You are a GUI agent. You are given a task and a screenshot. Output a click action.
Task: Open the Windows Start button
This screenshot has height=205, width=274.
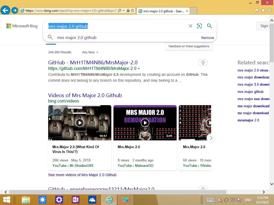7,200
